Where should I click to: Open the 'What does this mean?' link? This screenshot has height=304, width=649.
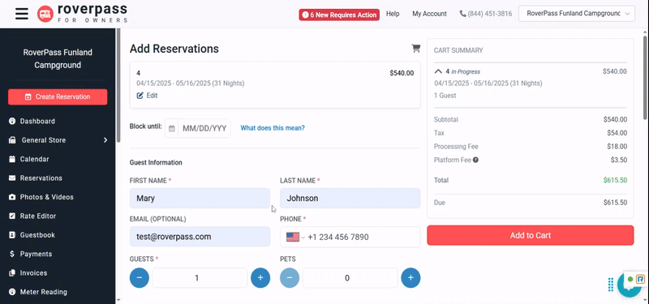tap(273, 128)
